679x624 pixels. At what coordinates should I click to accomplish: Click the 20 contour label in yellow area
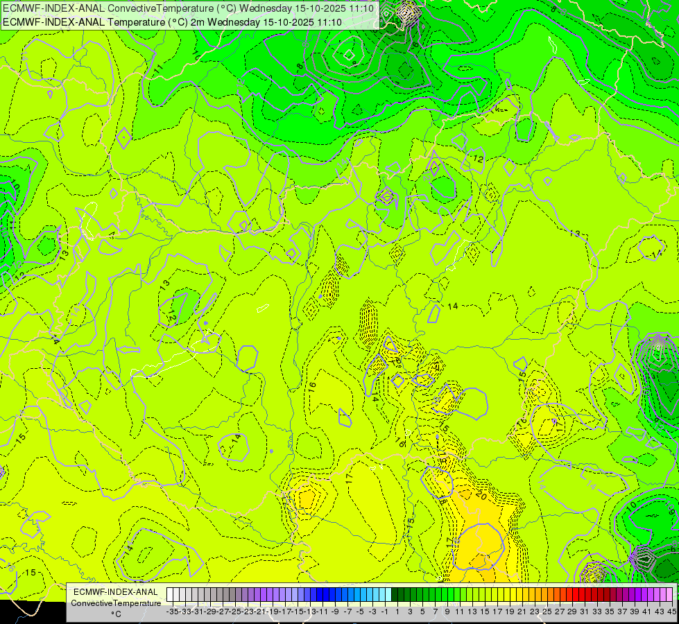481,495
